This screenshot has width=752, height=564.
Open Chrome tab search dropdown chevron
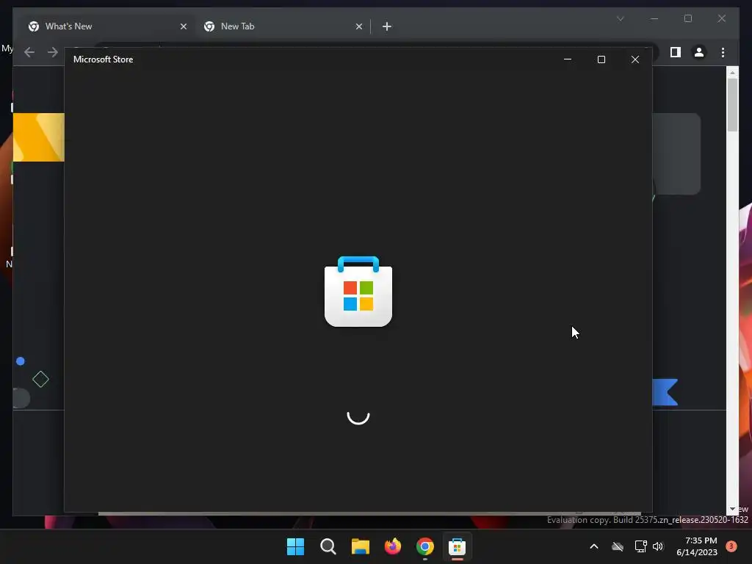pos(620,18)
